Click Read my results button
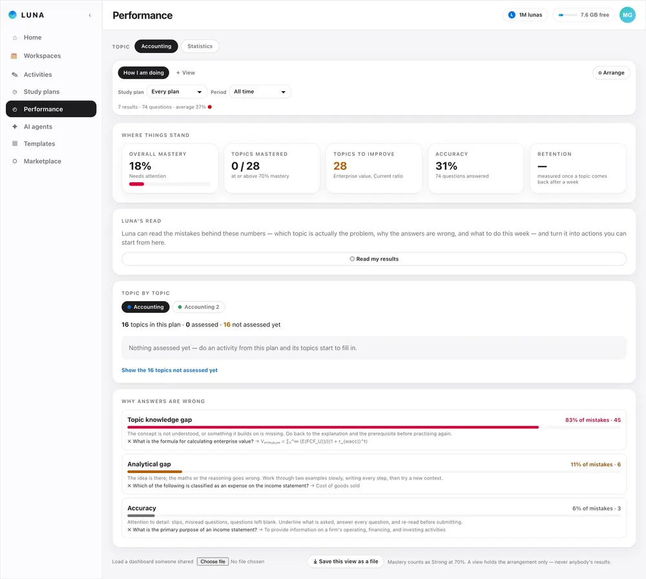This screenshot has width=646, height=579. pos(373,258)
